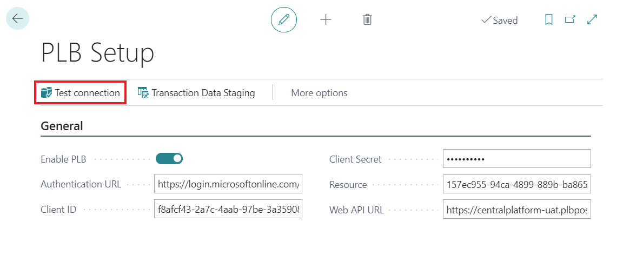Create a new record with plus icon
The width and height of the screenshot is (643, 269).
326,20
